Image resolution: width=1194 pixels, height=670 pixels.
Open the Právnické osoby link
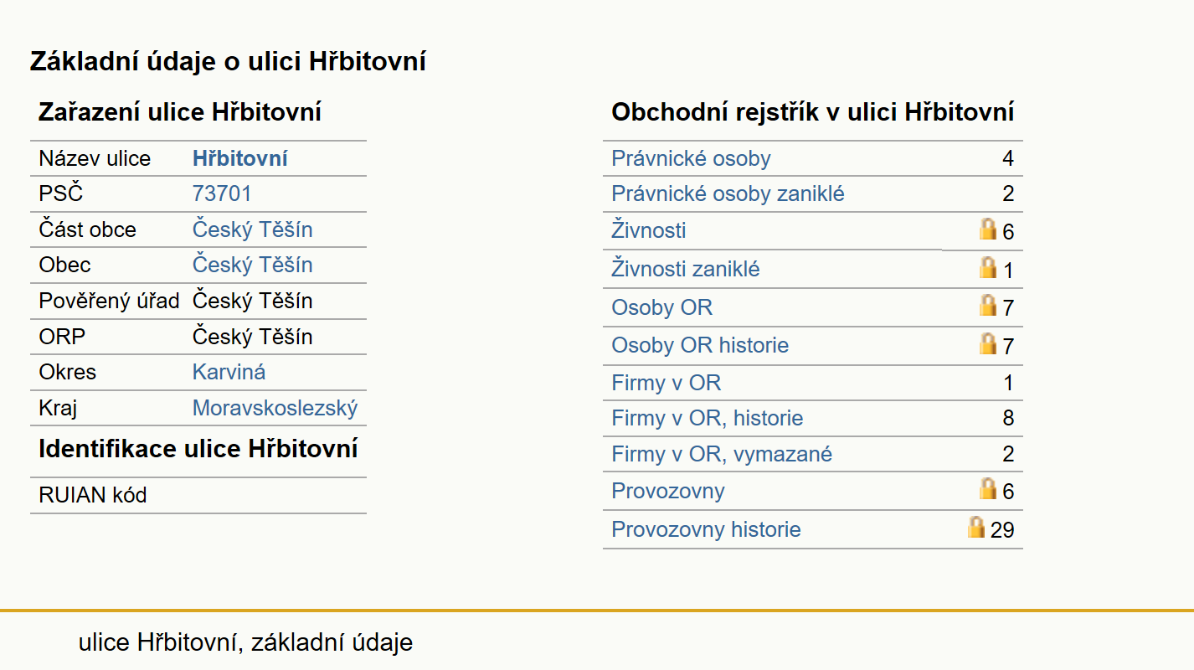click(x=692, y=158)
